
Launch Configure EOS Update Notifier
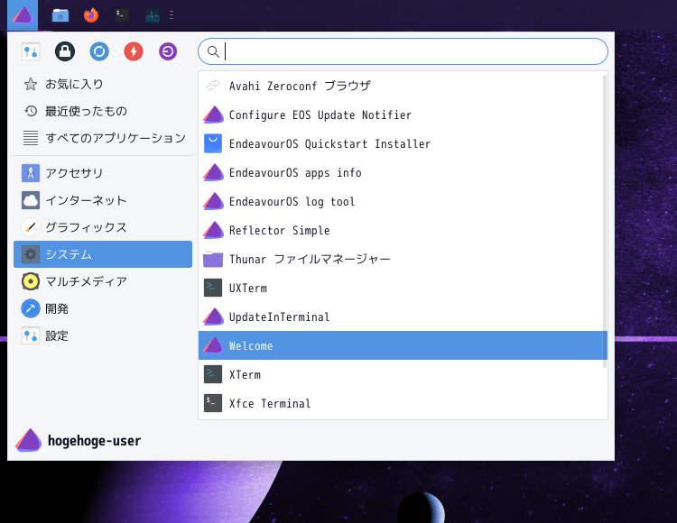(x=403, y=115)
